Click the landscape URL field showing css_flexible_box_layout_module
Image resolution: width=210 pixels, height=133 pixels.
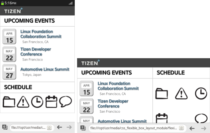(134, 128)
